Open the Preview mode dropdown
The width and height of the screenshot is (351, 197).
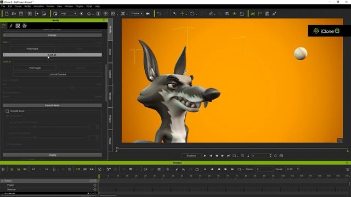click(x=137, y=14)
